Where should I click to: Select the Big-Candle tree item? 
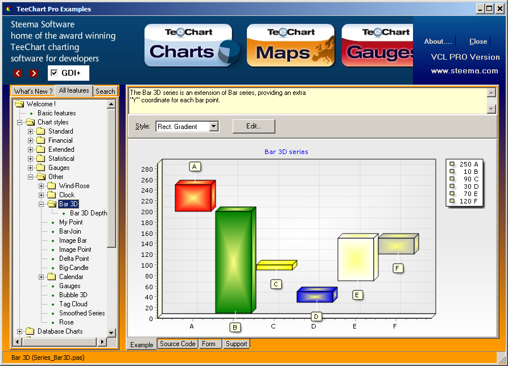click(x=73, y=268)
